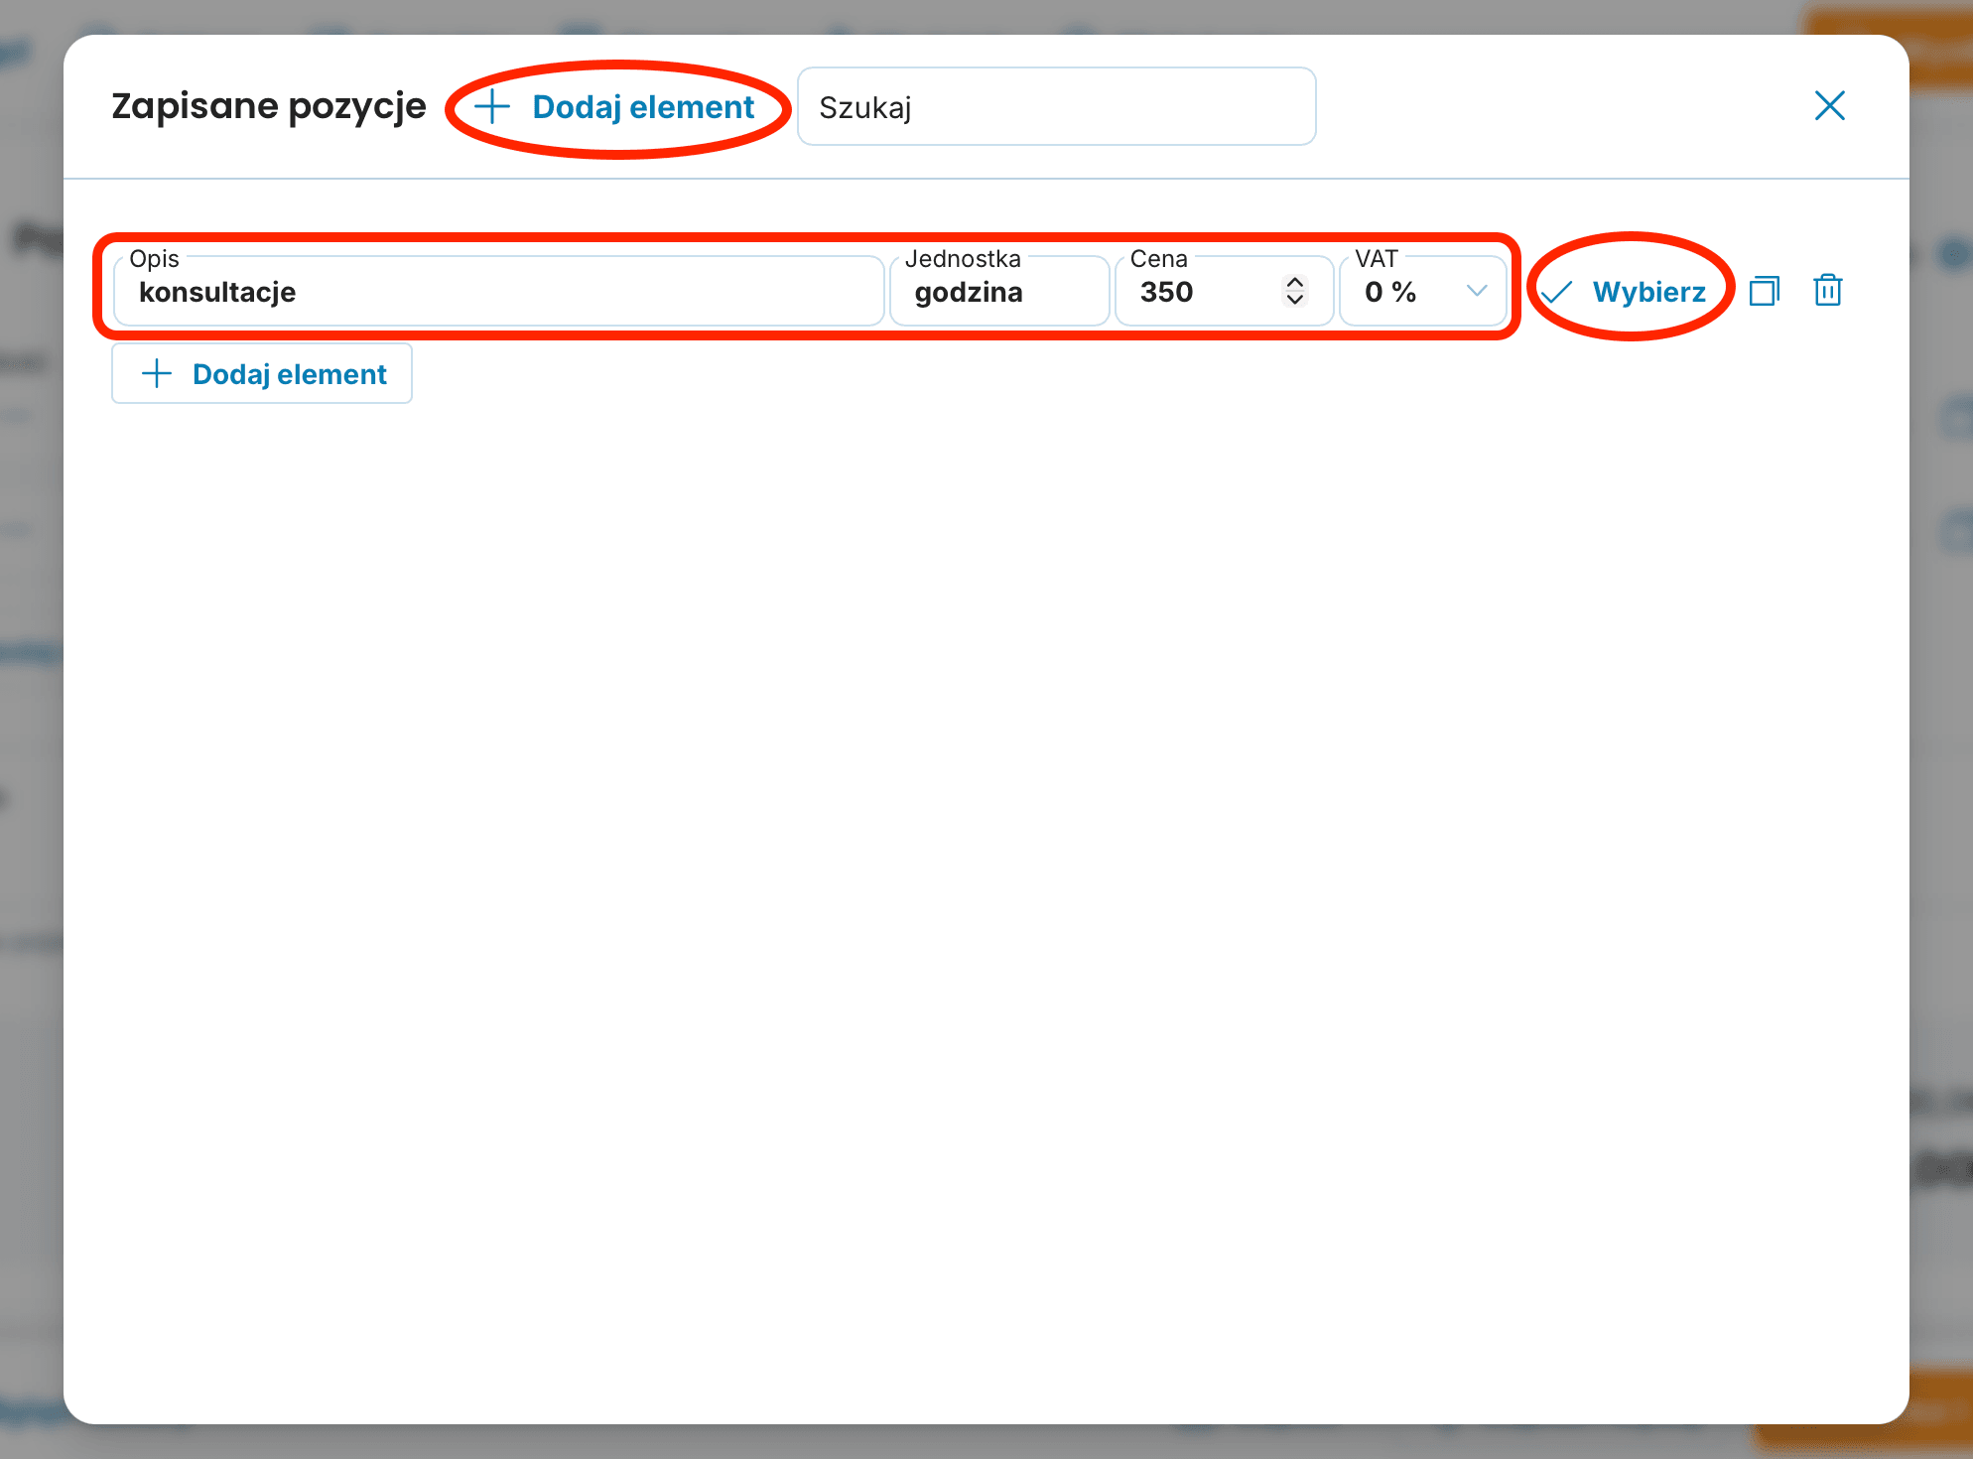This screenshot has height=1459, width=1973.
Task: Click Dodaj element below the konsultacje row
Action: pos(262,374)
